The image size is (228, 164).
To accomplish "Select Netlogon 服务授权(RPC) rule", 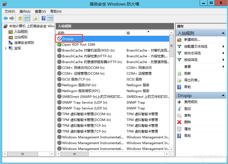I will [113, 91].
